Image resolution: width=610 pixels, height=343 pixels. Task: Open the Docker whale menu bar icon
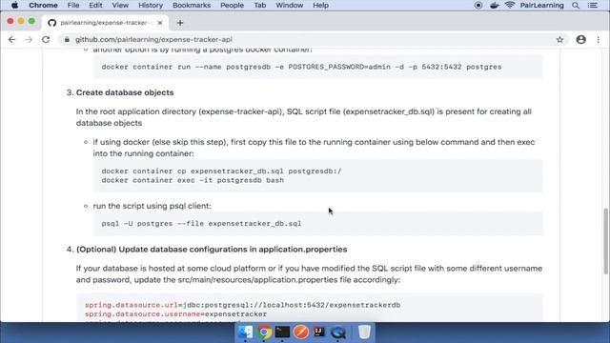pos(495,6)
